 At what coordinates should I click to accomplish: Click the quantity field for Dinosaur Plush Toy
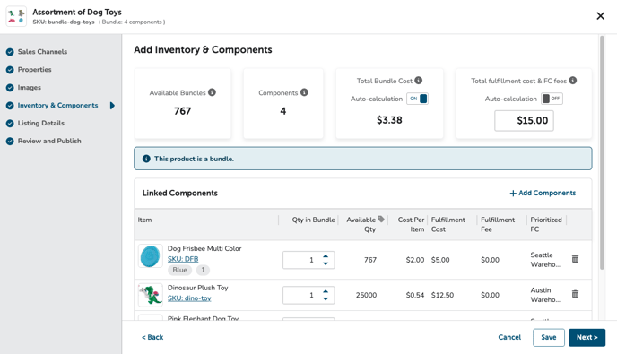308,295
